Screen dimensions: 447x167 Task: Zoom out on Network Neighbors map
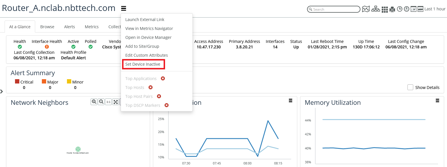[x=101, y=102]
